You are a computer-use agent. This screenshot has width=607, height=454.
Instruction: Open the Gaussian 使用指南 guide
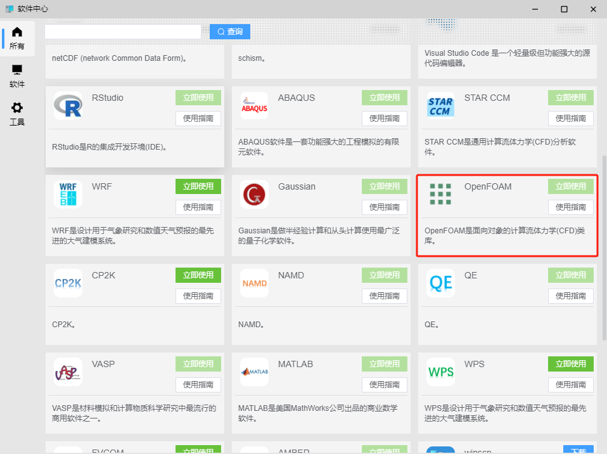tap(385, 207)
